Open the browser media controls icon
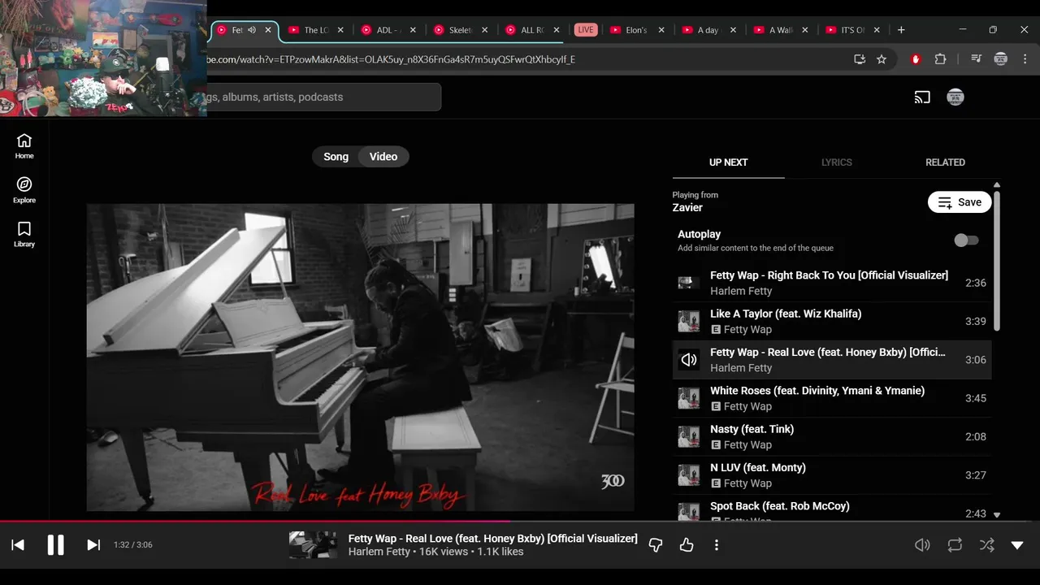Screen dimensions: 1040x585 click(x=976, y=59)
